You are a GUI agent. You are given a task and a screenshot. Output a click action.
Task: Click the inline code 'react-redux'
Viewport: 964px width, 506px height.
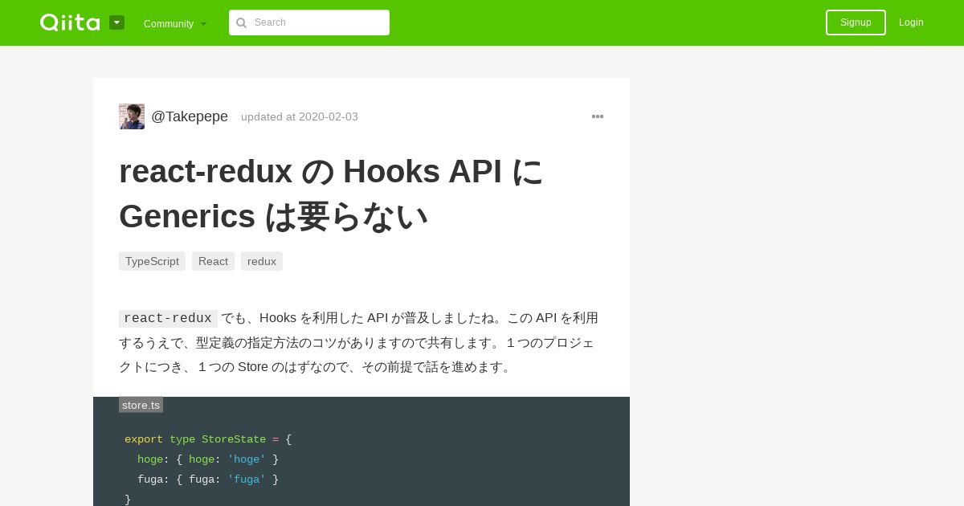tap(168, 318)
